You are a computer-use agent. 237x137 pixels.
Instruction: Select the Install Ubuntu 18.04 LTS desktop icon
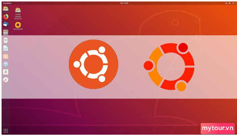18,10
